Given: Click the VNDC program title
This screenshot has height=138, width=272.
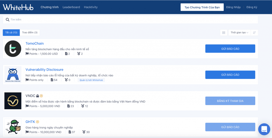Looking at the screenshot, I should click(30, 96).
